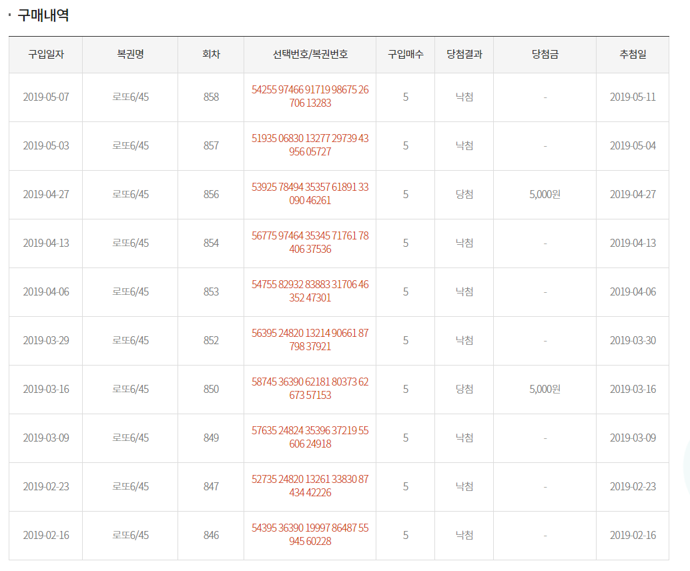Select the 당첨금 column header
This screenshot has height=571, width=690.
pyautogui.click(x=545, y=55)
